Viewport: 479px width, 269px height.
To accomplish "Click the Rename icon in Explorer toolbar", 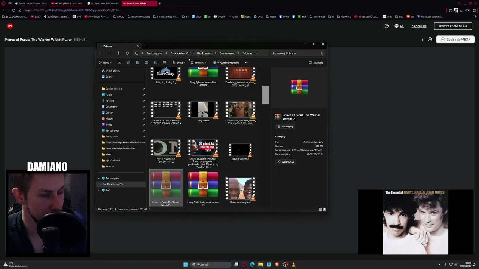I will tap(146, 62).
